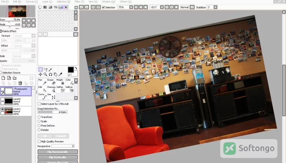286x163 pixels.
Task: Activate the zoom magnifier tool
Action: coord(45,74)
